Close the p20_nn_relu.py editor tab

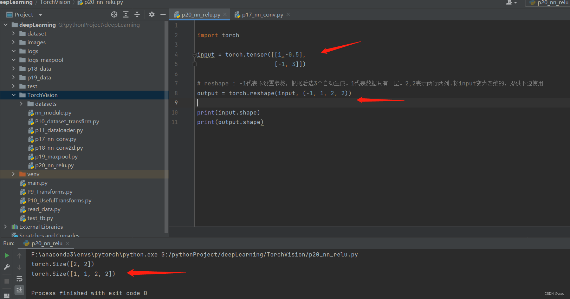coord(225,14)
